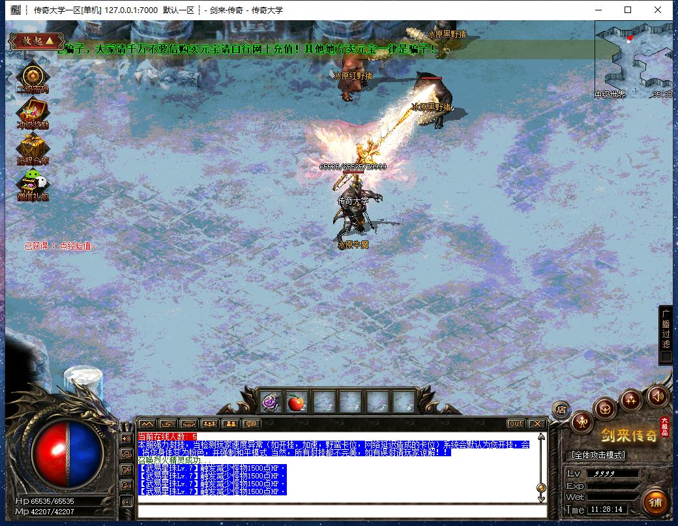The image size is (678, 526).
Task: Click the 剑来传奇 logo text
Action: pyautogui.click(x=628, y=435)
